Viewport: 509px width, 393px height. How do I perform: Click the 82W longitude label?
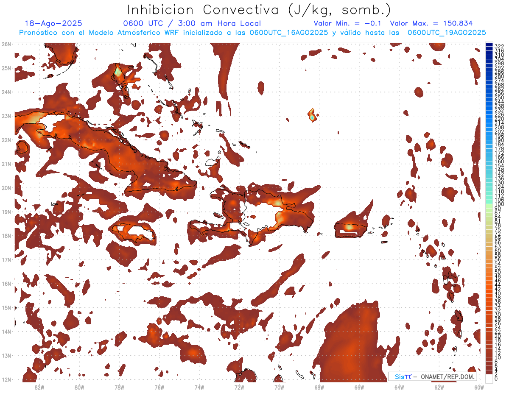click(39, 387)
